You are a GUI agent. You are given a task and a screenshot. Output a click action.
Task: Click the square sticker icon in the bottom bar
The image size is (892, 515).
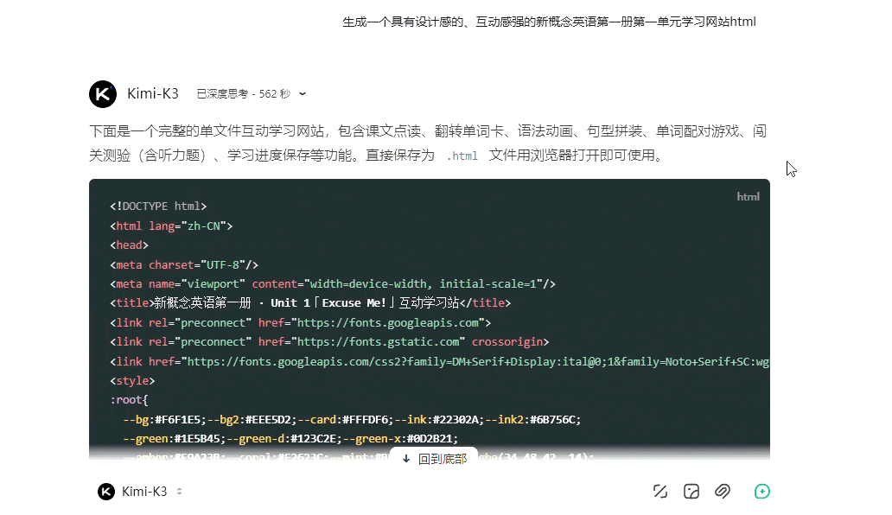click(x=691, y=491)
